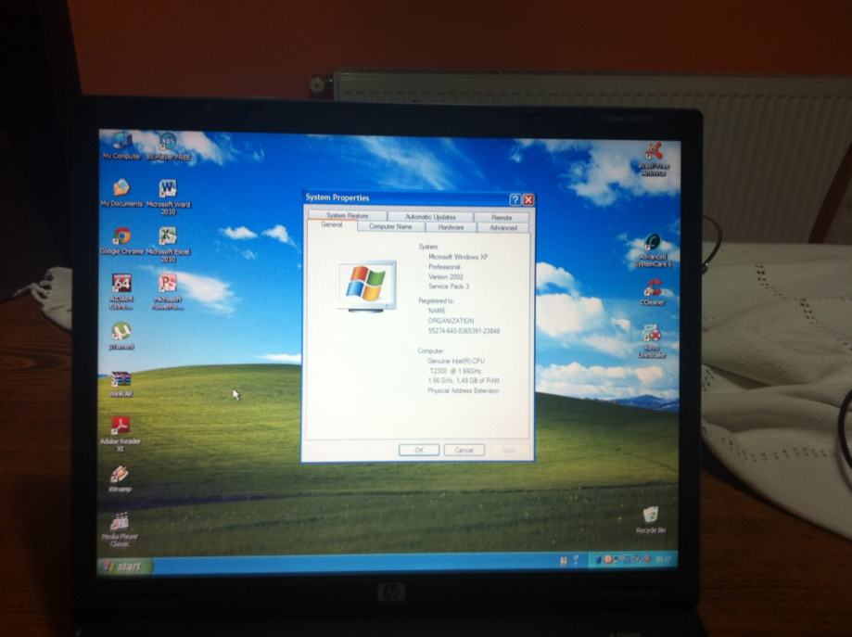Click the Advanced SystemCare 6 shortcut
Screen dimensions: 852x637
tap(654, 250)
